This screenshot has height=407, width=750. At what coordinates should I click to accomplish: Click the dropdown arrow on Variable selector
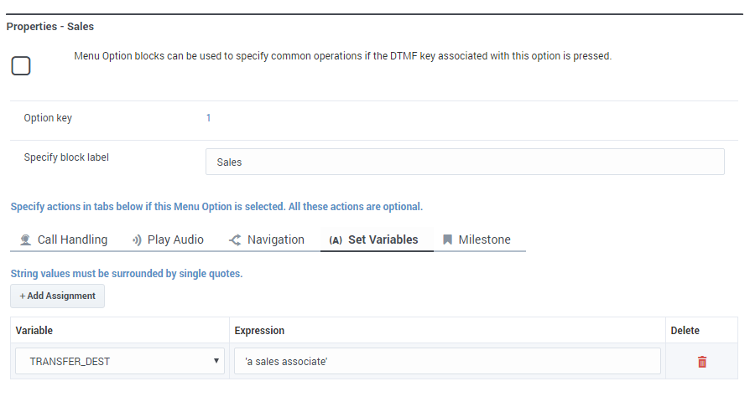pyautogui.click(x=216, y=361)
